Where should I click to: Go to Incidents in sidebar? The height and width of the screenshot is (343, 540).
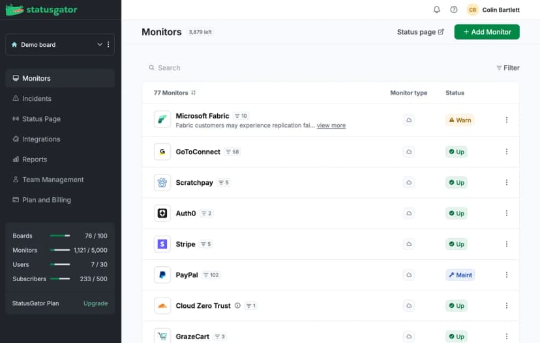60,99
